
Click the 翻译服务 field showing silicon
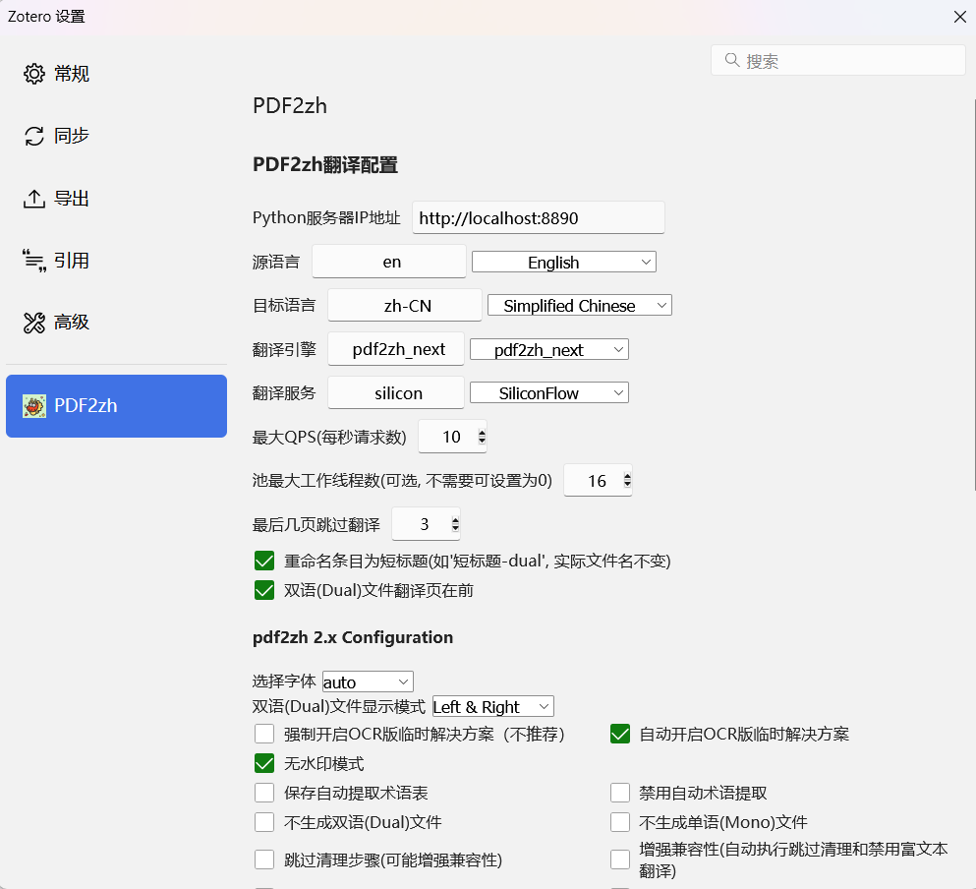click(x=396, y=392)
